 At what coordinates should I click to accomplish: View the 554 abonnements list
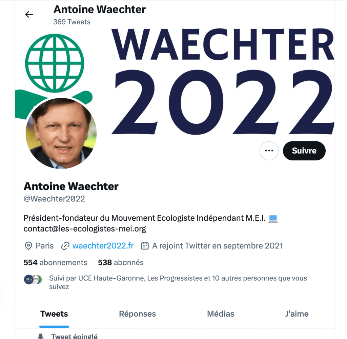[x=55, y=263]
